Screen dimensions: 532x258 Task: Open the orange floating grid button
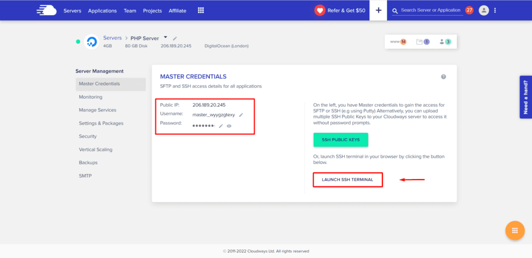tap(514, 230)
